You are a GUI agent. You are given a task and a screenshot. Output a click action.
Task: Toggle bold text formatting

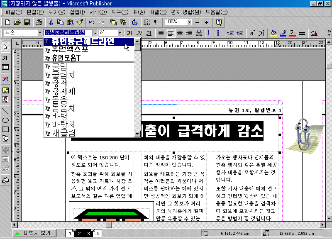click(x=129, y=33)
